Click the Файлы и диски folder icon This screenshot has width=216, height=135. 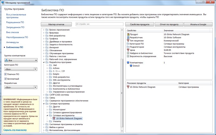47,127
